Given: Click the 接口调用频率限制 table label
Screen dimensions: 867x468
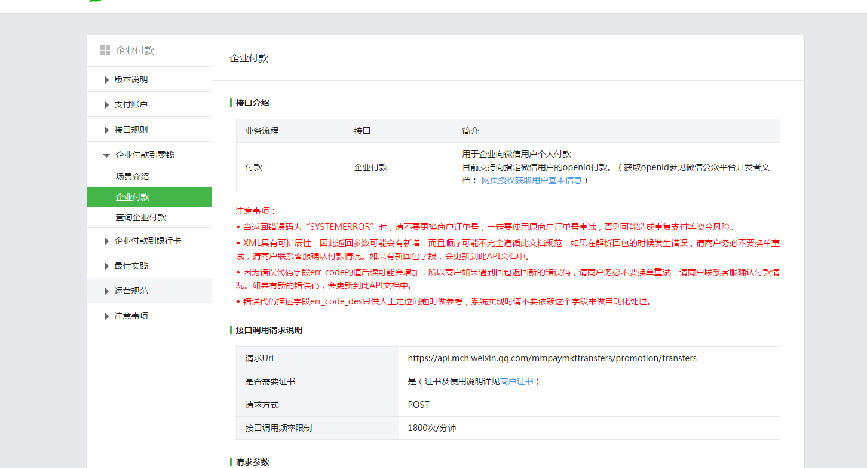Looking at the screenshot, I should (x=278, y=428).
